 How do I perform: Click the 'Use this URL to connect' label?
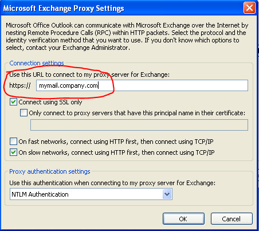(89, 75)
